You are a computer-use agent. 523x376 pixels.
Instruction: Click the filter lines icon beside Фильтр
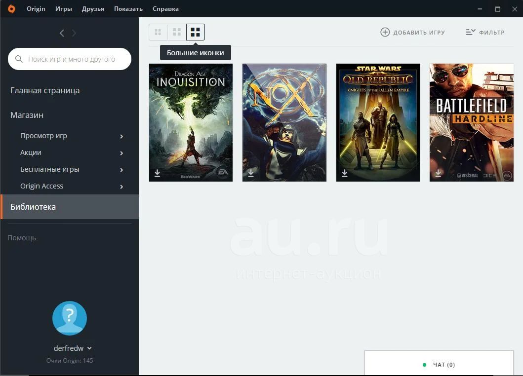[471, 32]
